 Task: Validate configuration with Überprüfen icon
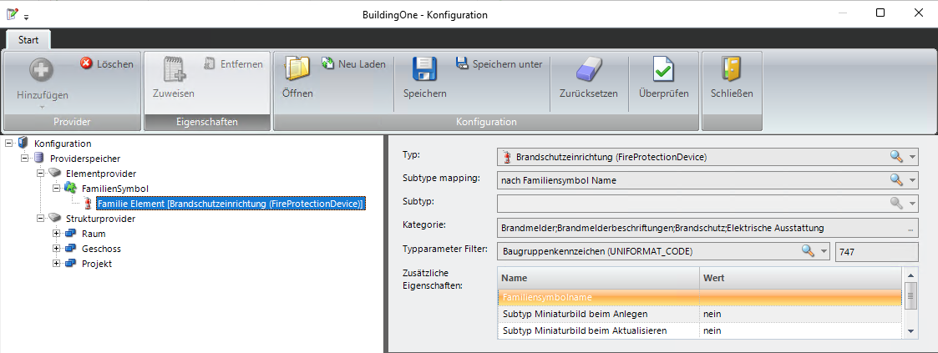click(663, 70)
